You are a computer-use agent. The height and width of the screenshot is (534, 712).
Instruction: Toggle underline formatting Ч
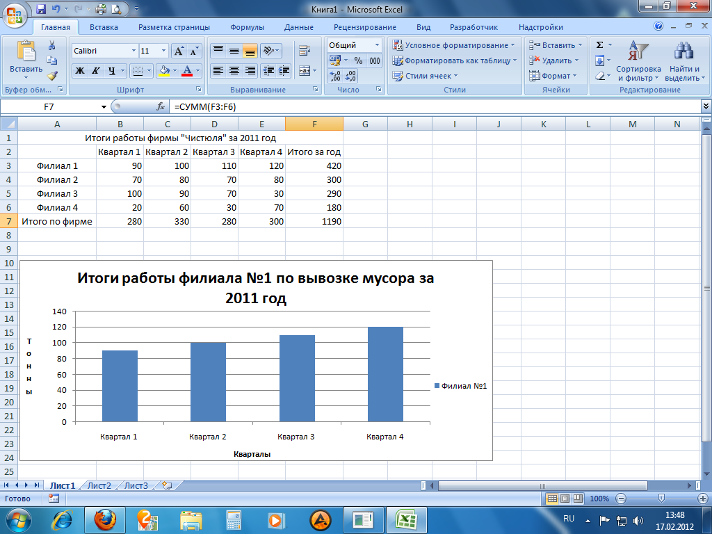tap(112, 70)
